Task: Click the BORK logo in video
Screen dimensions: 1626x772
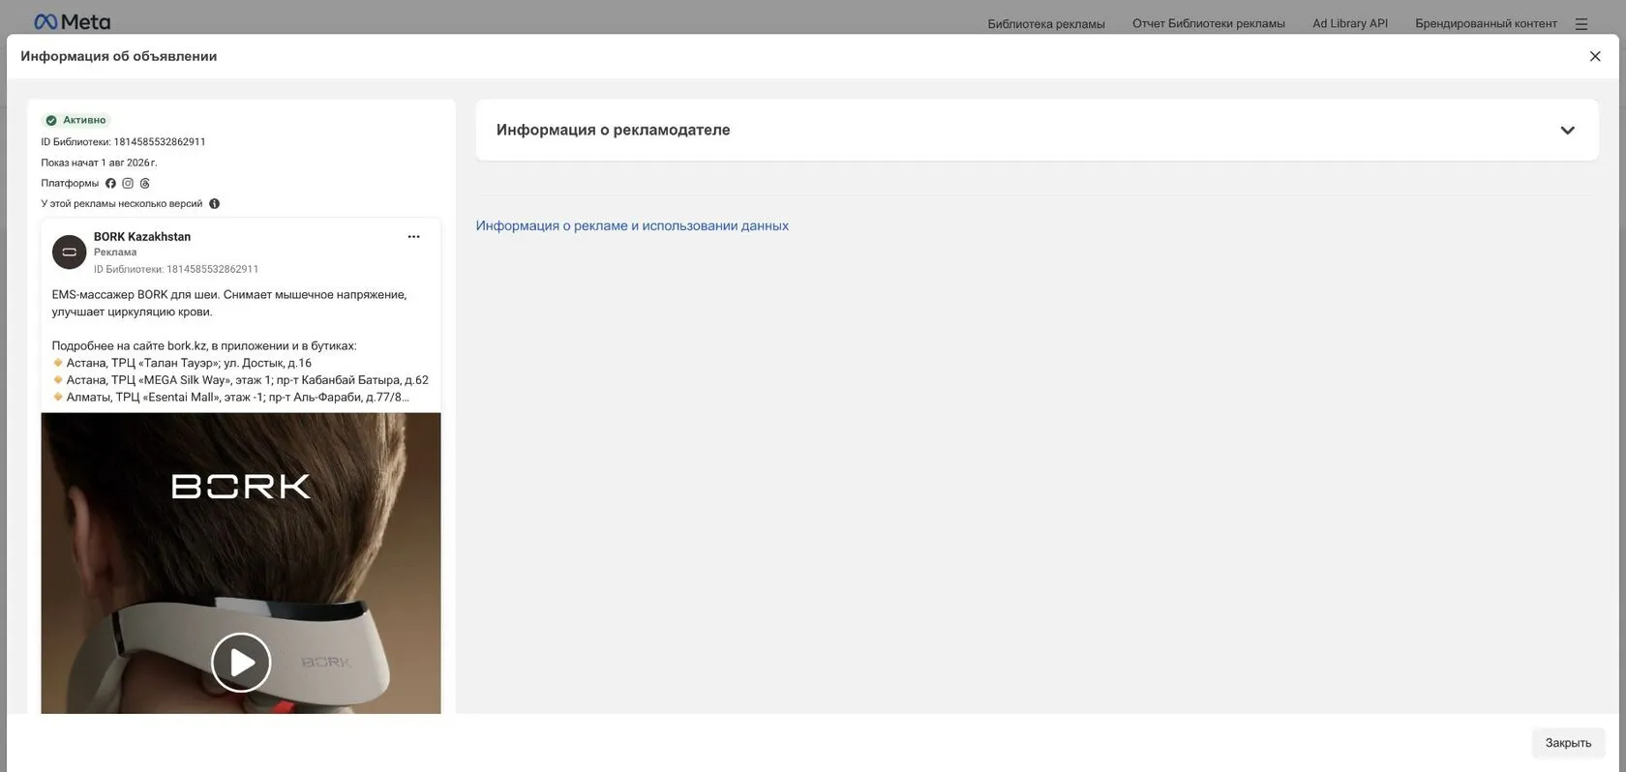Action: coord(241,486)
